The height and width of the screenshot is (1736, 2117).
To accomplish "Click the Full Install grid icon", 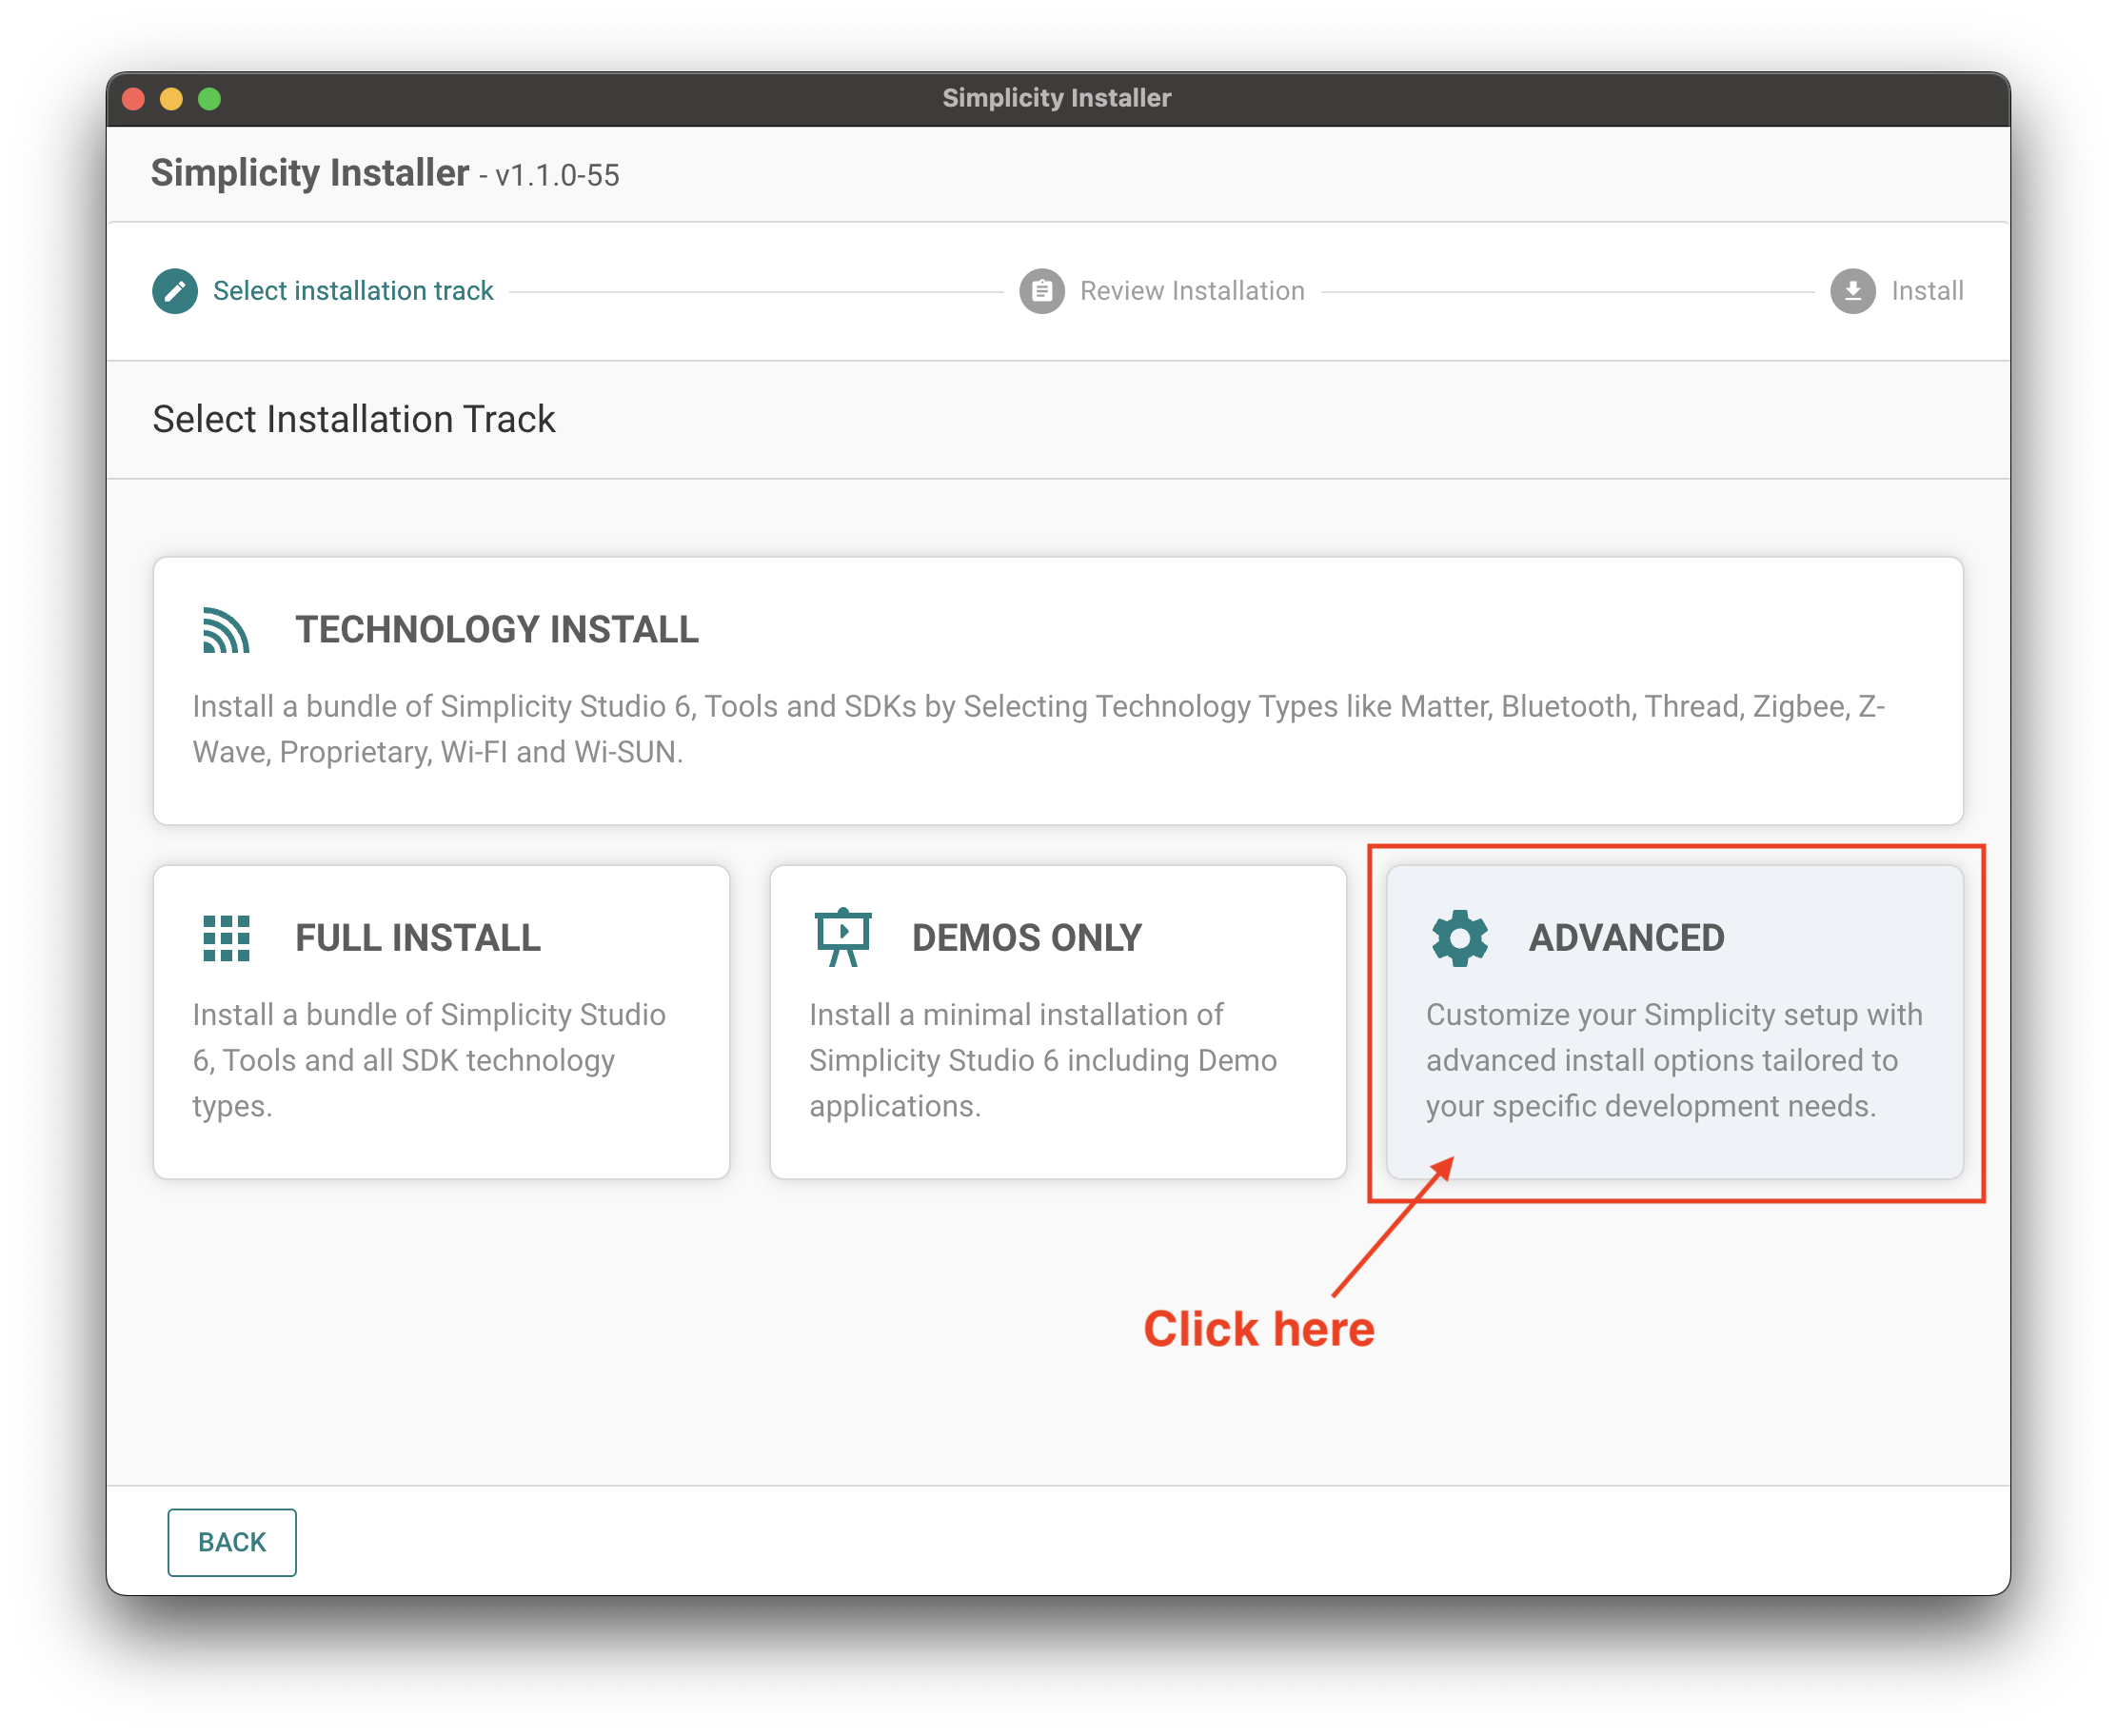I will pos(226,938).
